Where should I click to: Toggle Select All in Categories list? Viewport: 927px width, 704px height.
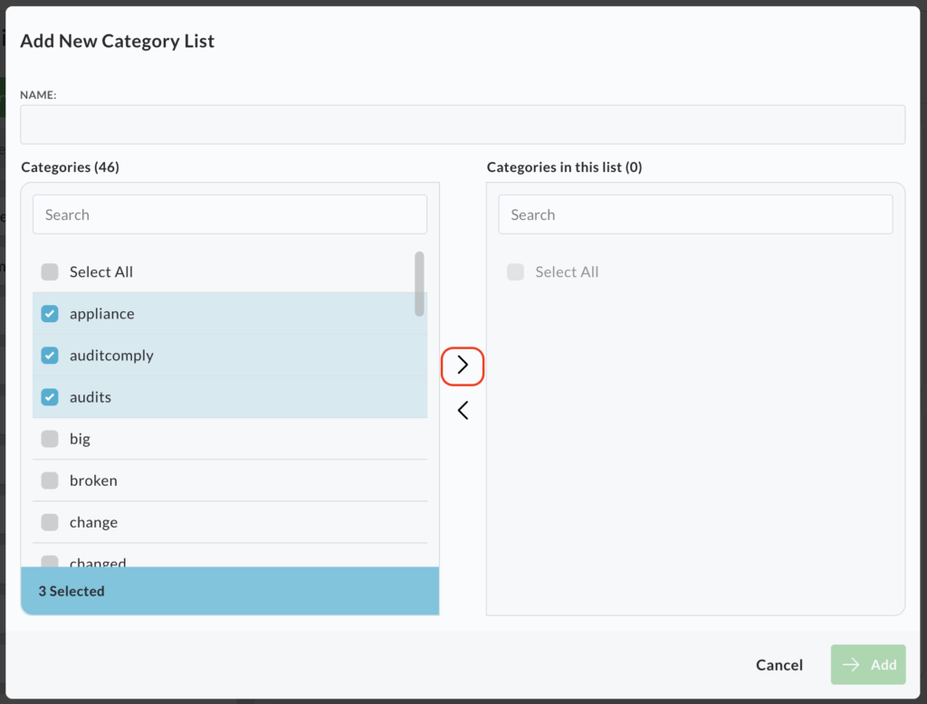(50, 272)
